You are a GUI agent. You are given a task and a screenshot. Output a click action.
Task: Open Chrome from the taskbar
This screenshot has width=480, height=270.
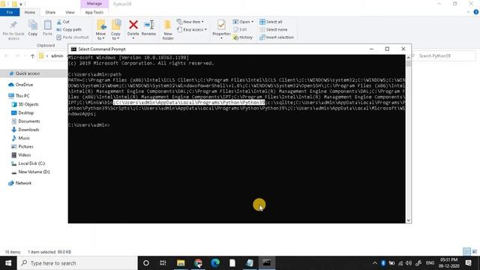coord(198,263)
